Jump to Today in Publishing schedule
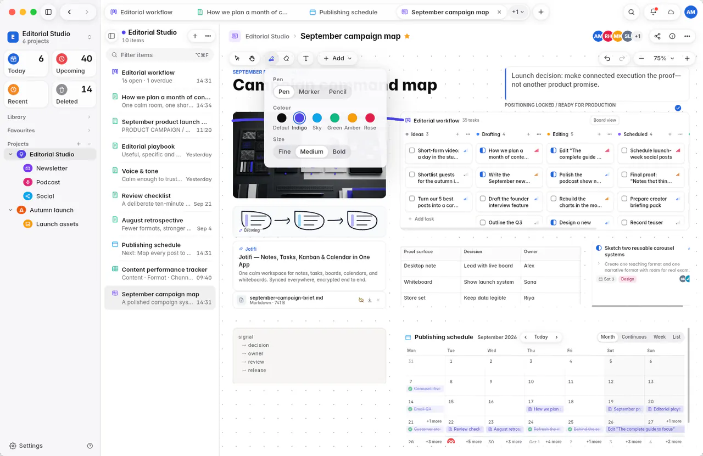 (541, 337)
